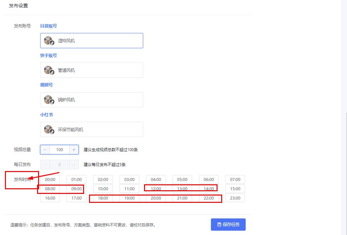Click the 抖音账号 blue label link
The height and width of the screenshot is (235, 347).
(x=49, y=26)
